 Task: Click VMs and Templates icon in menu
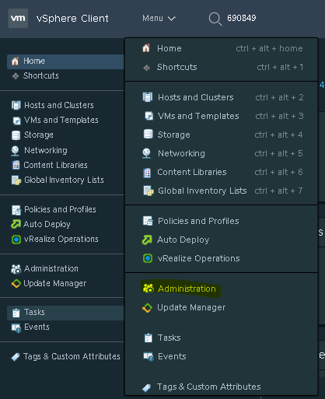coord(149,116)
